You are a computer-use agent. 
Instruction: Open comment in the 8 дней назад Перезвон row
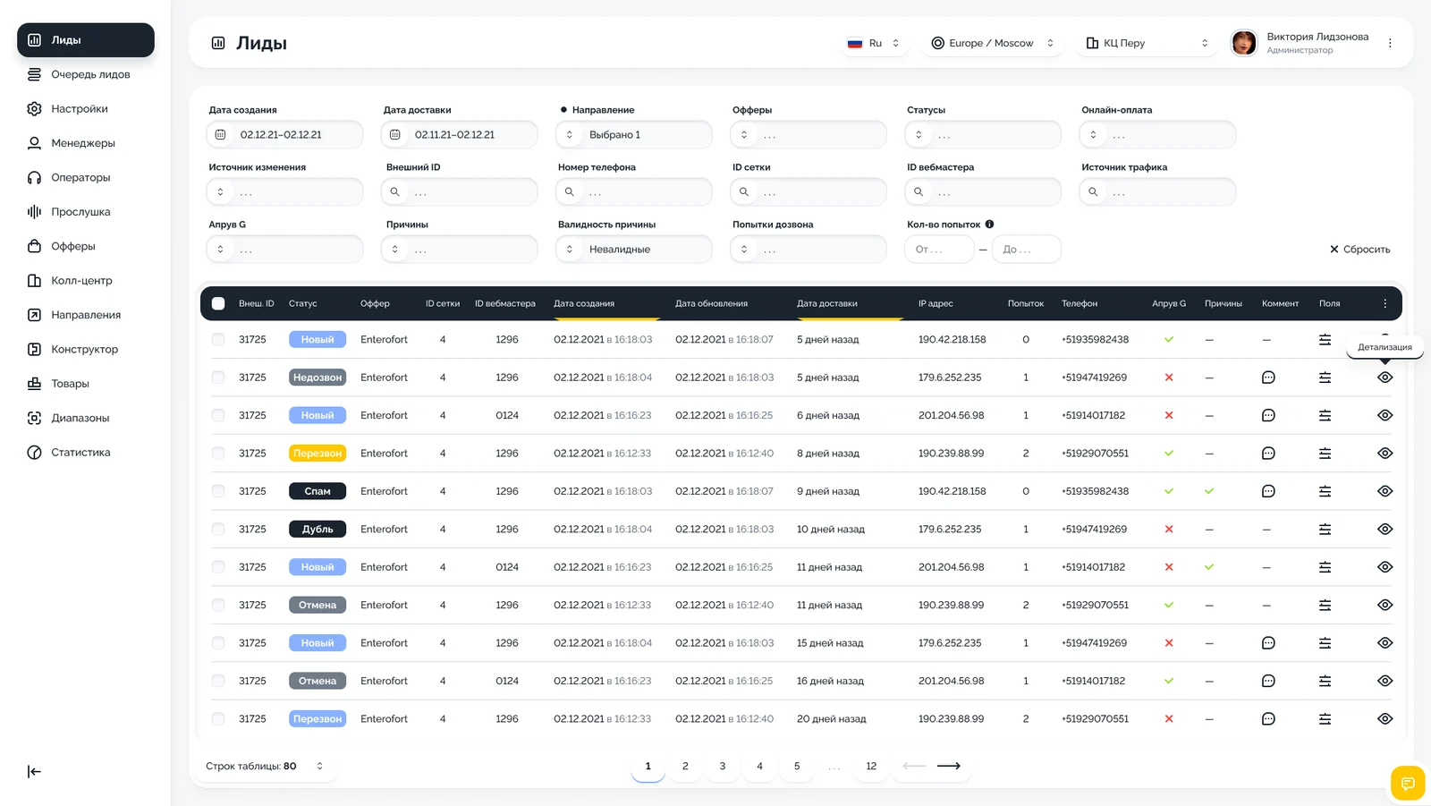click(1267, 454)
